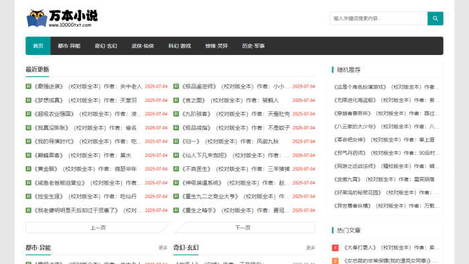Click green icon beside 《不良医生》
Viewport: 469px width, 264px height.
[176, 169]
